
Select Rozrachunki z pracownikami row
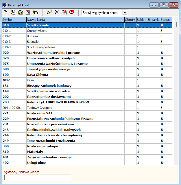point(87,124)
